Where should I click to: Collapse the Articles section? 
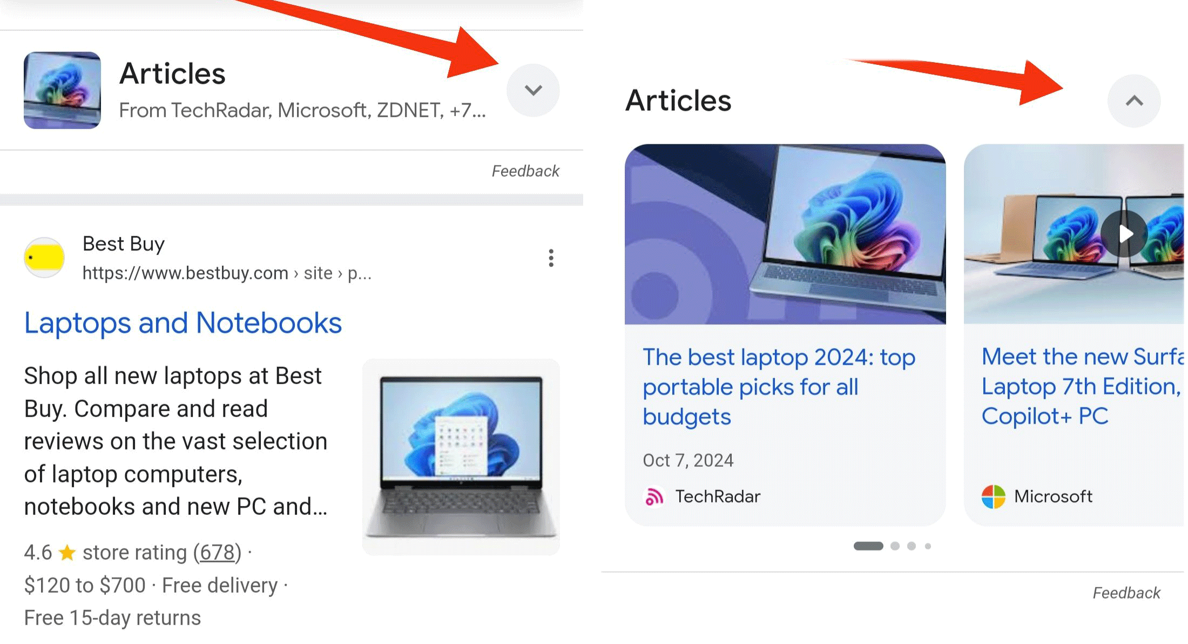click(1135, 100)
